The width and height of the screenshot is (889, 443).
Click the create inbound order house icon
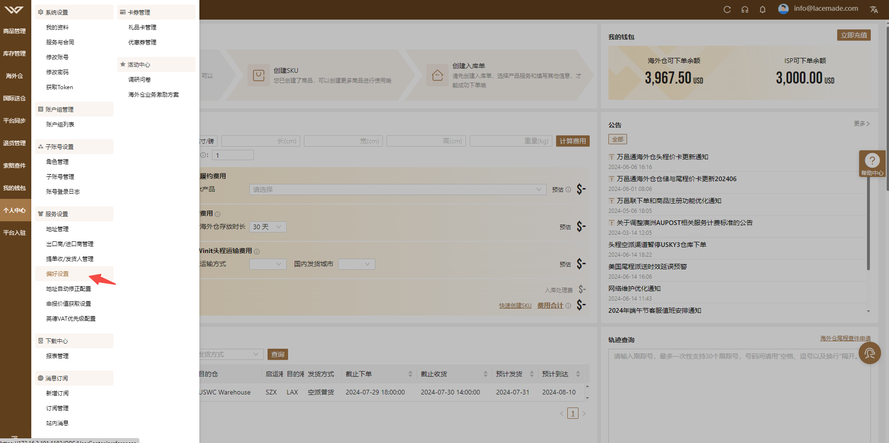[x=437, y=75]
